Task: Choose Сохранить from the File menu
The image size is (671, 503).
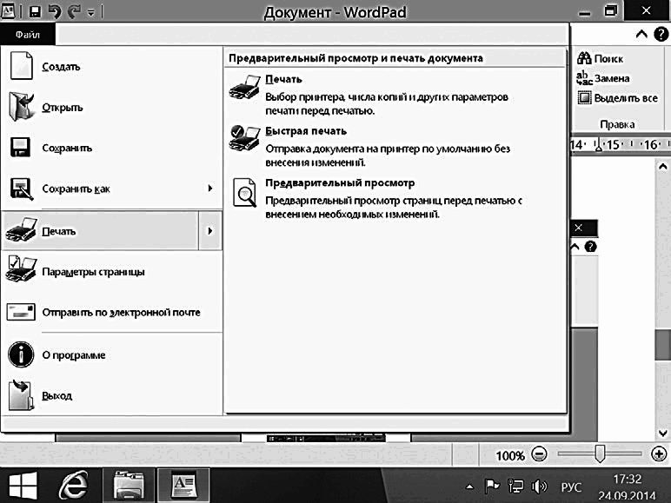Action: point(112,148)
